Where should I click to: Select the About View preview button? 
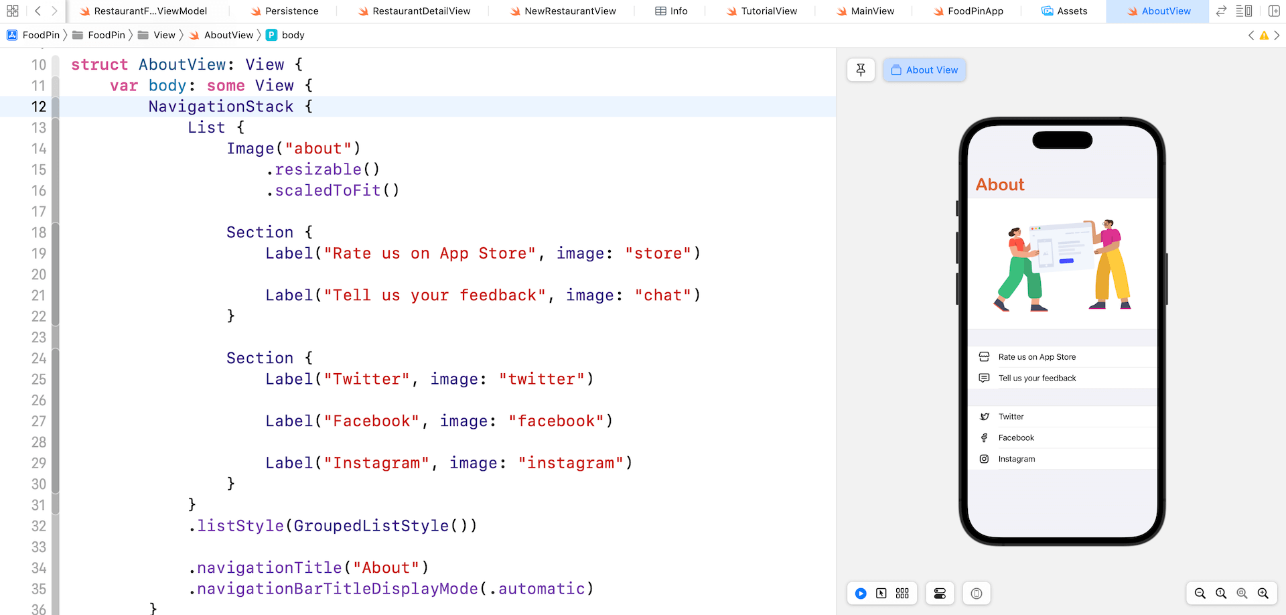click(924, 70)
